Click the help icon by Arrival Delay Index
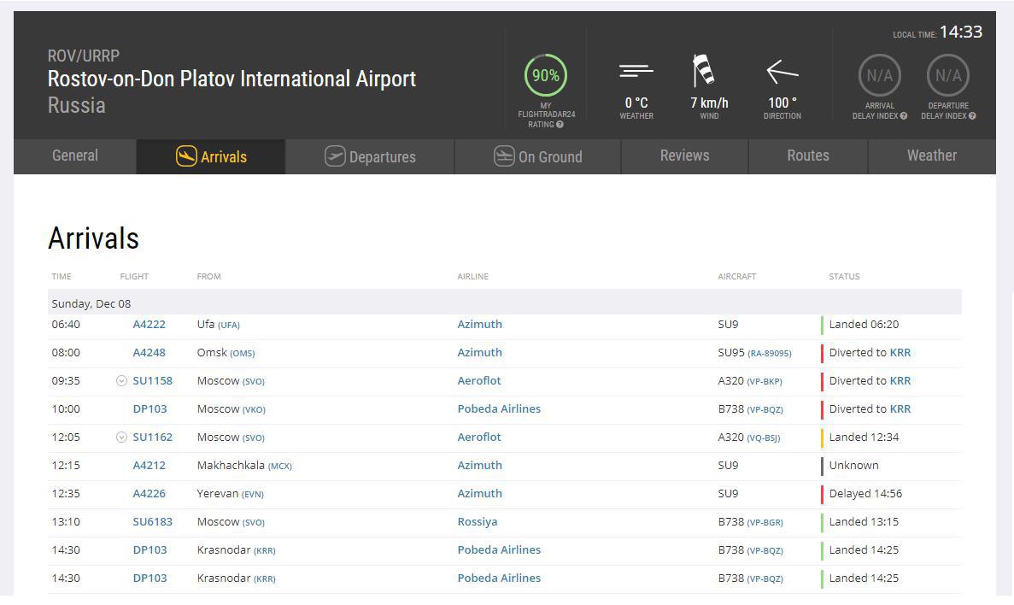 (x=904, y=116)
